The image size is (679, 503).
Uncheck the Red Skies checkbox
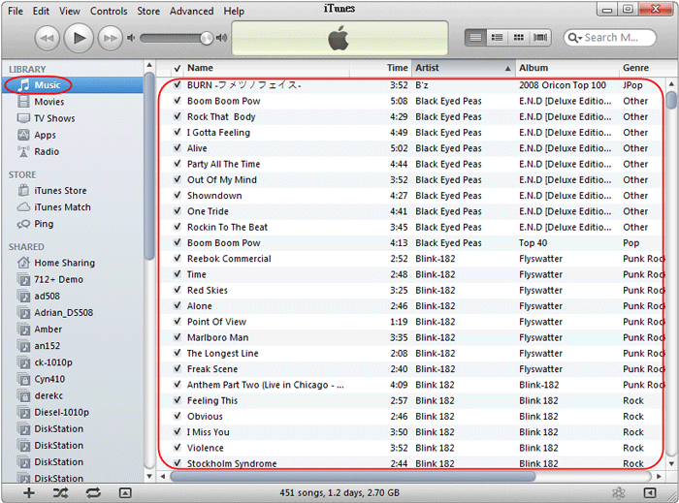point(178,290)
